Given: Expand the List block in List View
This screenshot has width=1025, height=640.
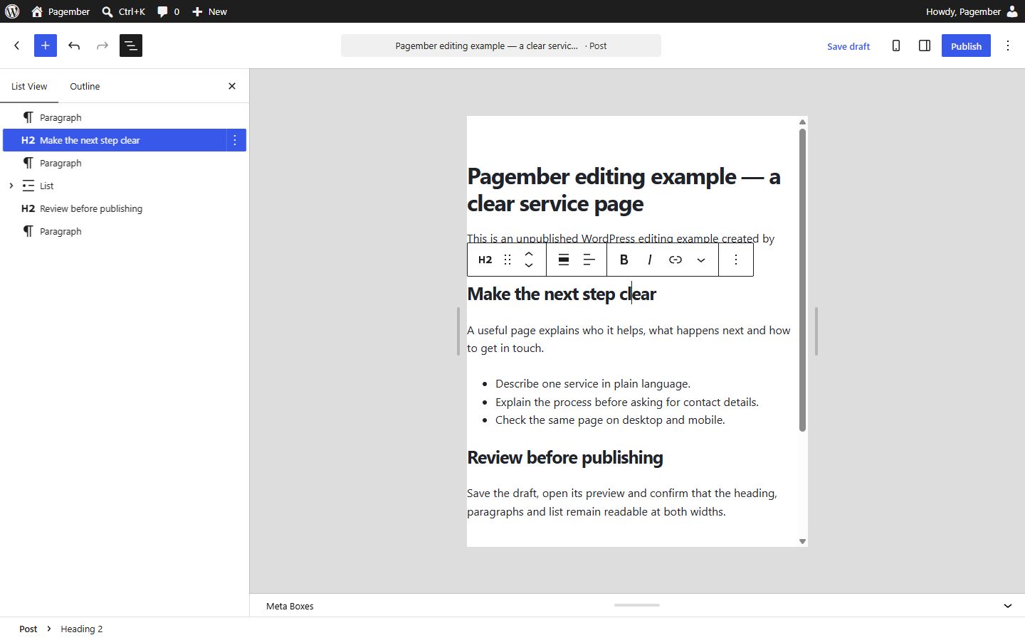Looking at the screenshot, I should coord(11,186).
